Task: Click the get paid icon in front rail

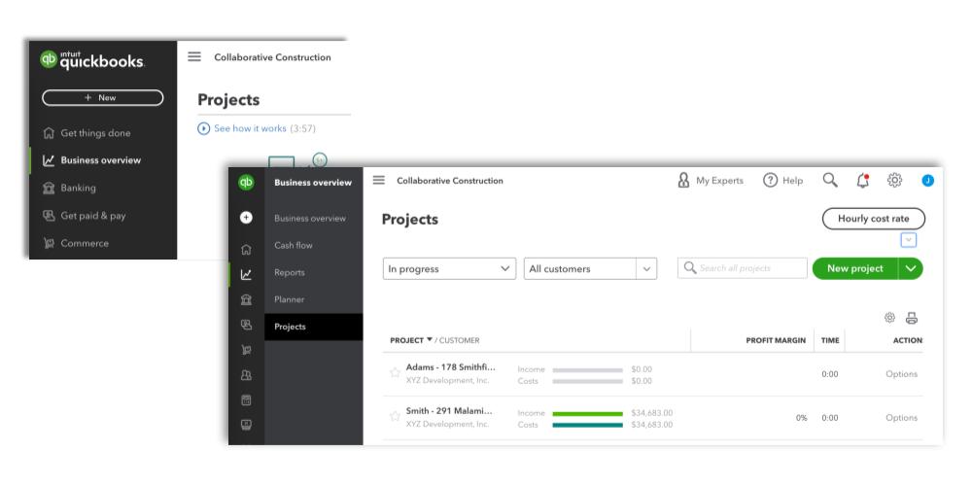Action: 246,325
